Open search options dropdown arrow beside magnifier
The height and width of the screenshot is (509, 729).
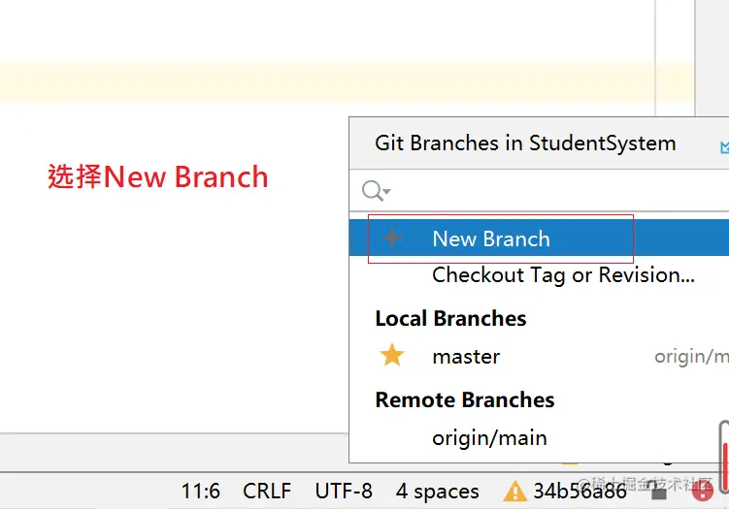(x=387, y=191)
